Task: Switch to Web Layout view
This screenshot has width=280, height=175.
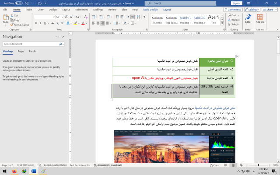Action: 241,165
